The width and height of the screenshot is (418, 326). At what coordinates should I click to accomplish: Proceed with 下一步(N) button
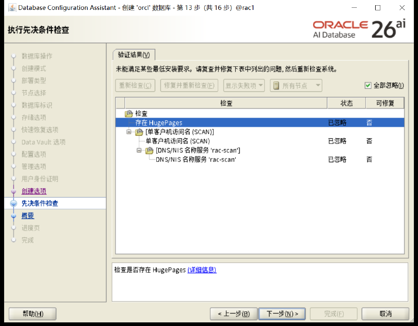coord(282,314)
